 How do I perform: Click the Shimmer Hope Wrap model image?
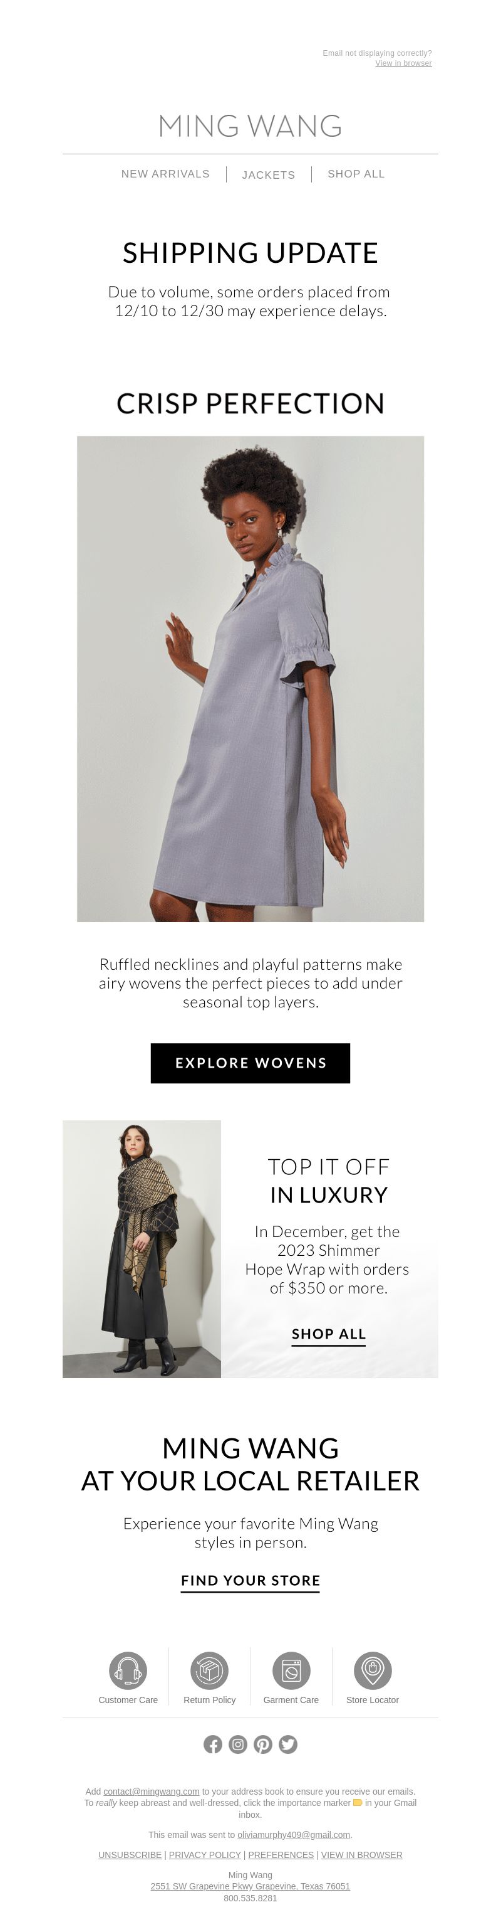[x=142, y=1248]
